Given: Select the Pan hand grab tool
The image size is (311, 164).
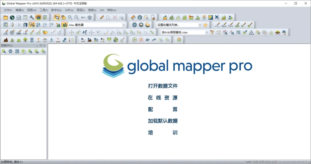Looking at the screenshot, I should (63, 18).
